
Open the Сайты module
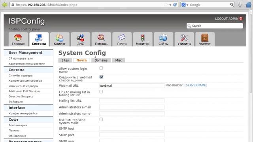163,39
